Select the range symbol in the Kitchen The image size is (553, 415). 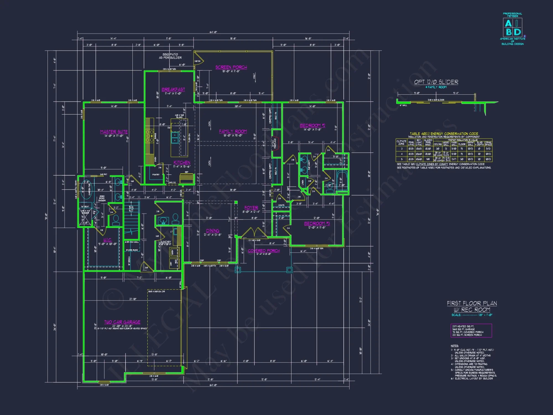click(151, 136)
